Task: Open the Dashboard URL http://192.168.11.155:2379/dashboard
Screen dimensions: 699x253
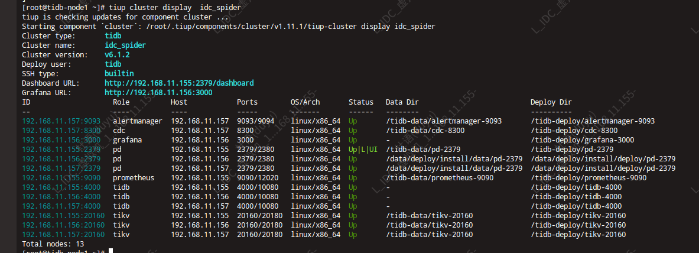Action: (179, 83)
